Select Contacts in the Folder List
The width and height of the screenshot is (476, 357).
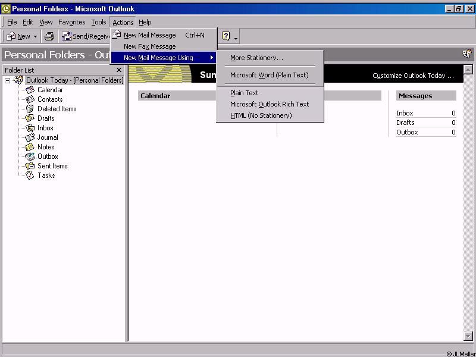(x=50, y=99)
